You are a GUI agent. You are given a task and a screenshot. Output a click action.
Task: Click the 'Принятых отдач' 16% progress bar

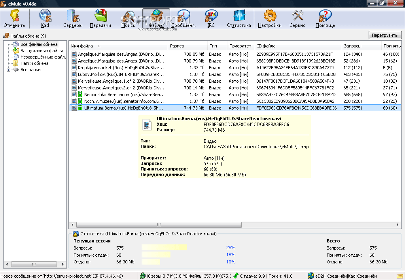click(156, 255)
